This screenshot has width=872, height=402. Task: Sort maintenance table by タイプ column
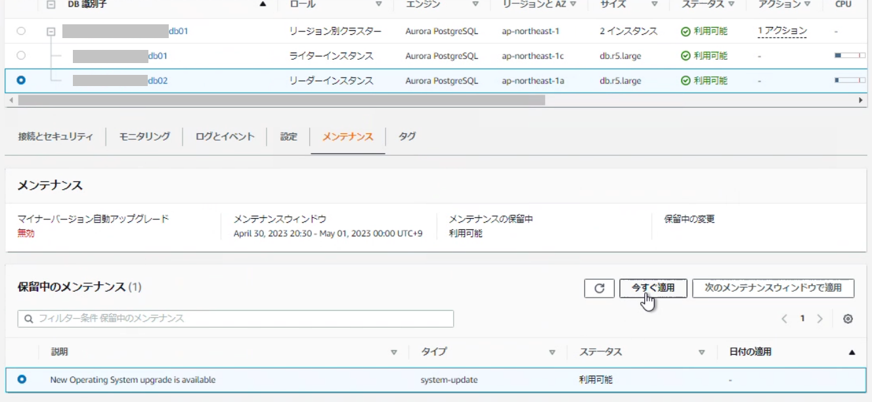click(x=552, y=352)
